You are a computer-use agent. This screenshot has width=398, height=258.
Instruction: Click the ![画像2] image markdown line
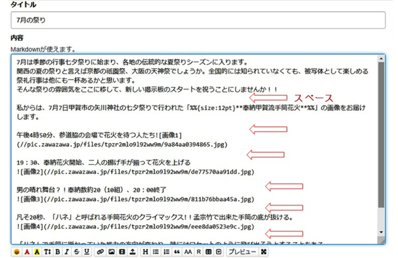tap(136, 172)
